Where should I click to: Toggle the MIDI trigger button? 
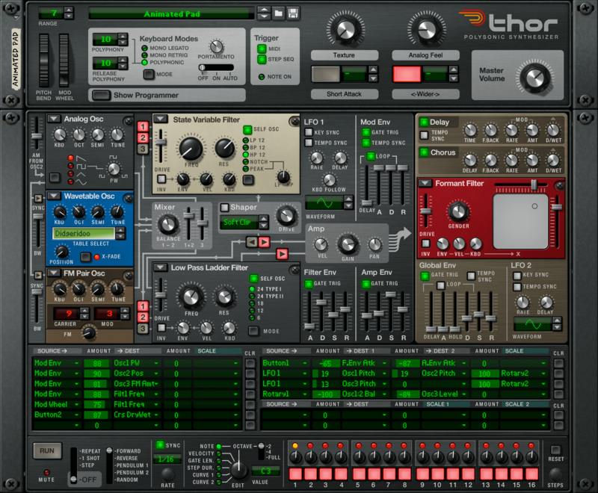(262, 49)
